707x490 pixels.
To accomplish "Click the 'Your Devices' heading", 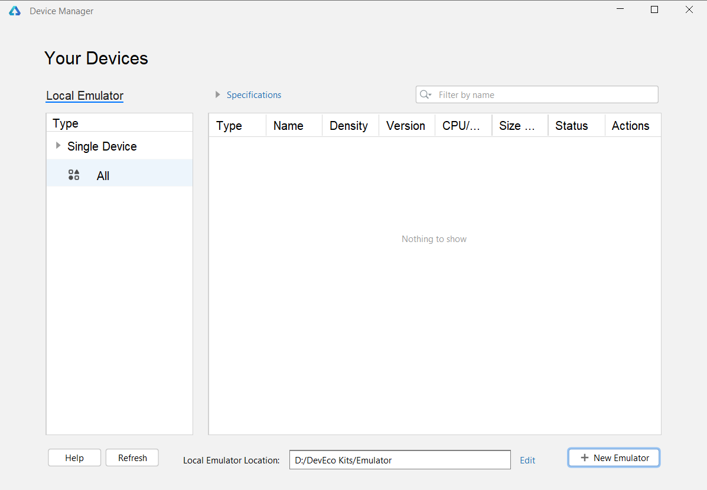I will [96, 58].
